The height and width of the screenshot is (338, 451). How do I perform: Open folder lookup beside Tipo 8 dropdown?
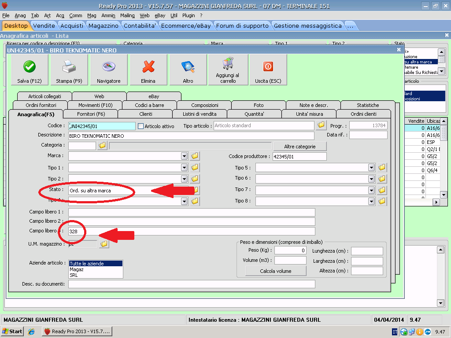point(382,201)
